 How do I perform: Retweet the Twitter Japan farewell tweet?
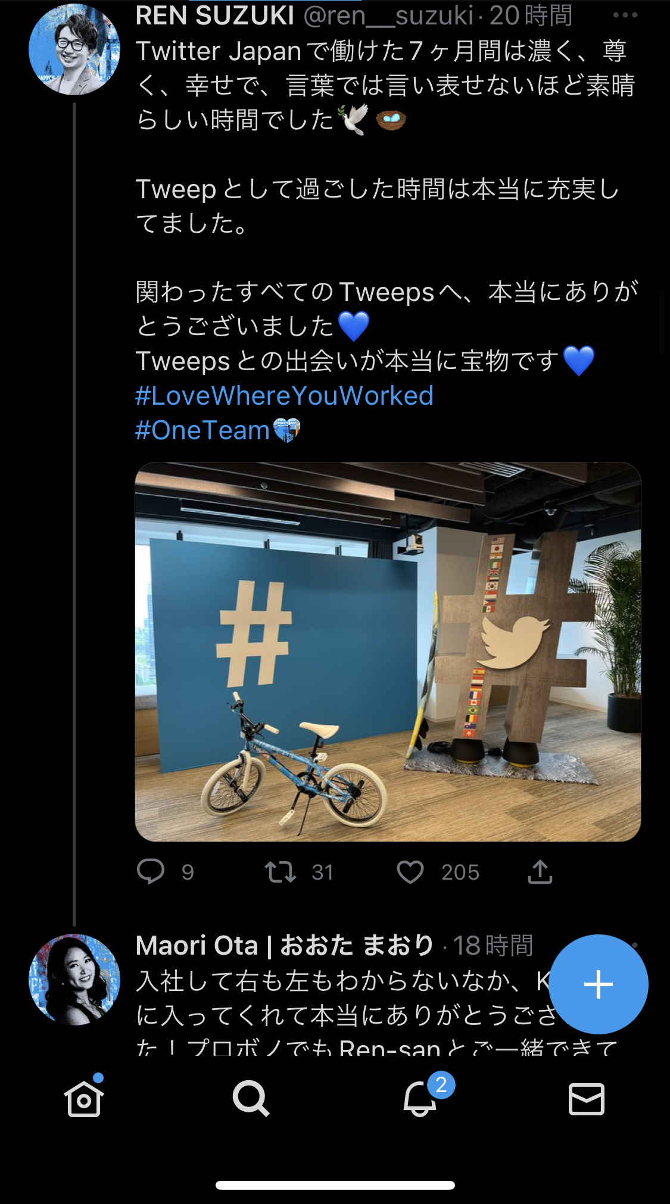(280, 872)
